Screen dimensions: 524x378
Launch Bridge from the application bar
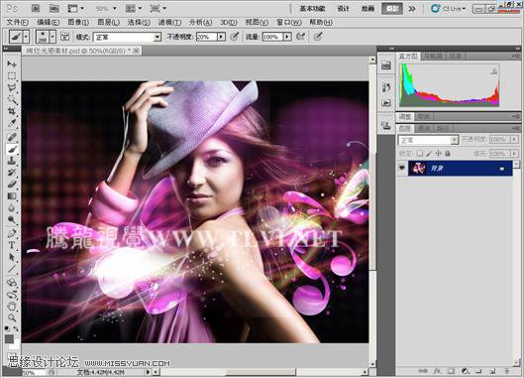(36, 8)
